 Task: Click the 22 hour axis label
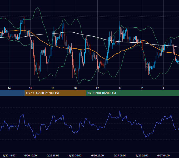coord(97,88)
